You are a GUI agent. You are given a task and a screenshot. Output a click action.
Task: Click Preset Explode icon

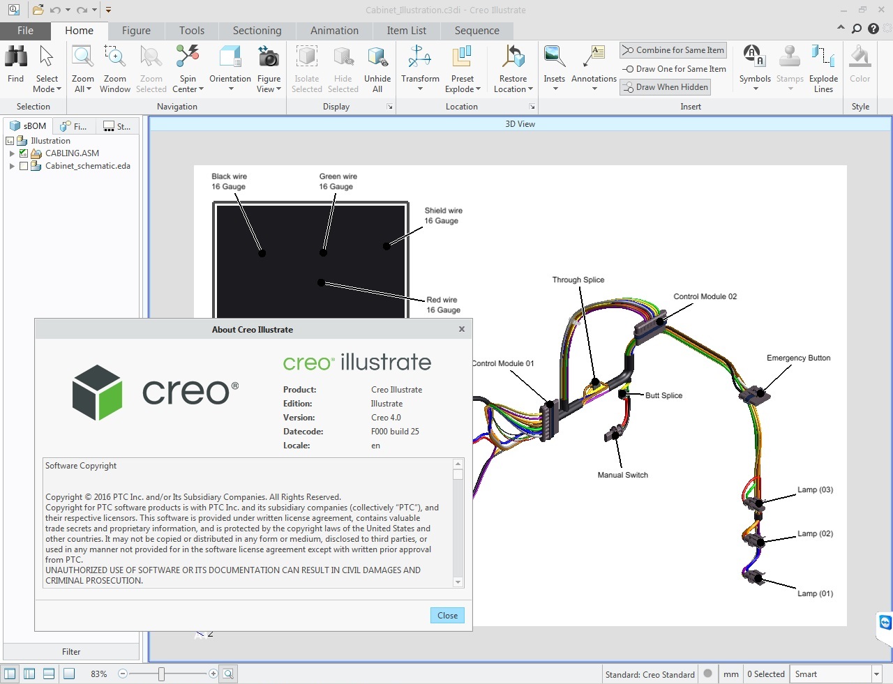pos(463,57)
